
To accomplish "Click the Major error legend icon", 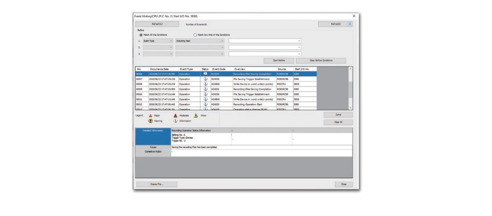I will click(x=150, y=116).
